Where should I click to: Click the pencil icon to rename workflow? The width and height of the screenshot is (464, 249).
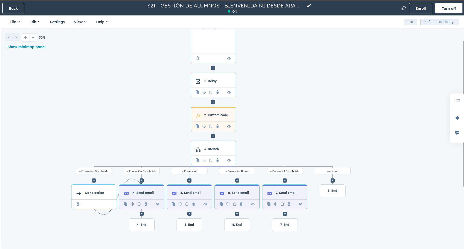point(309,6)
